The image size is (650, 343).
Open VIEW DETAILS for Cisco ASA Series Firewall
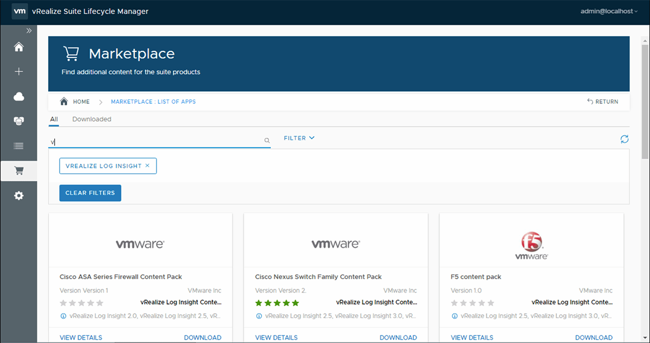click(81, 337)
